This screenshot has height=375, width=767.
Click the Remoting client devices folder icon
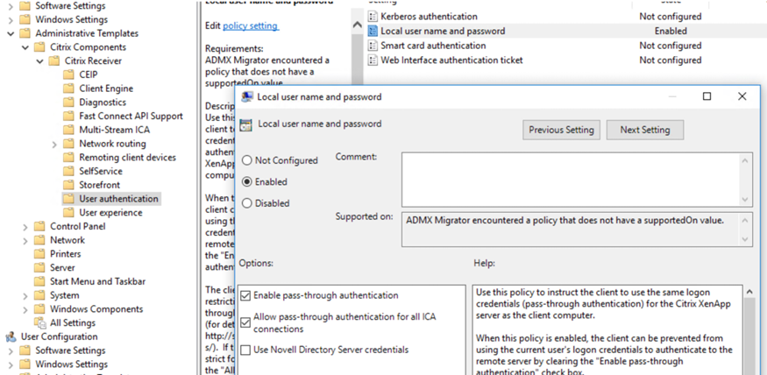[x=68, y=158]
